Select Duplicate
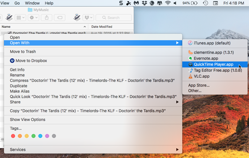The width and height of the screenshot is (249, 158). click(x=93, y=86)
